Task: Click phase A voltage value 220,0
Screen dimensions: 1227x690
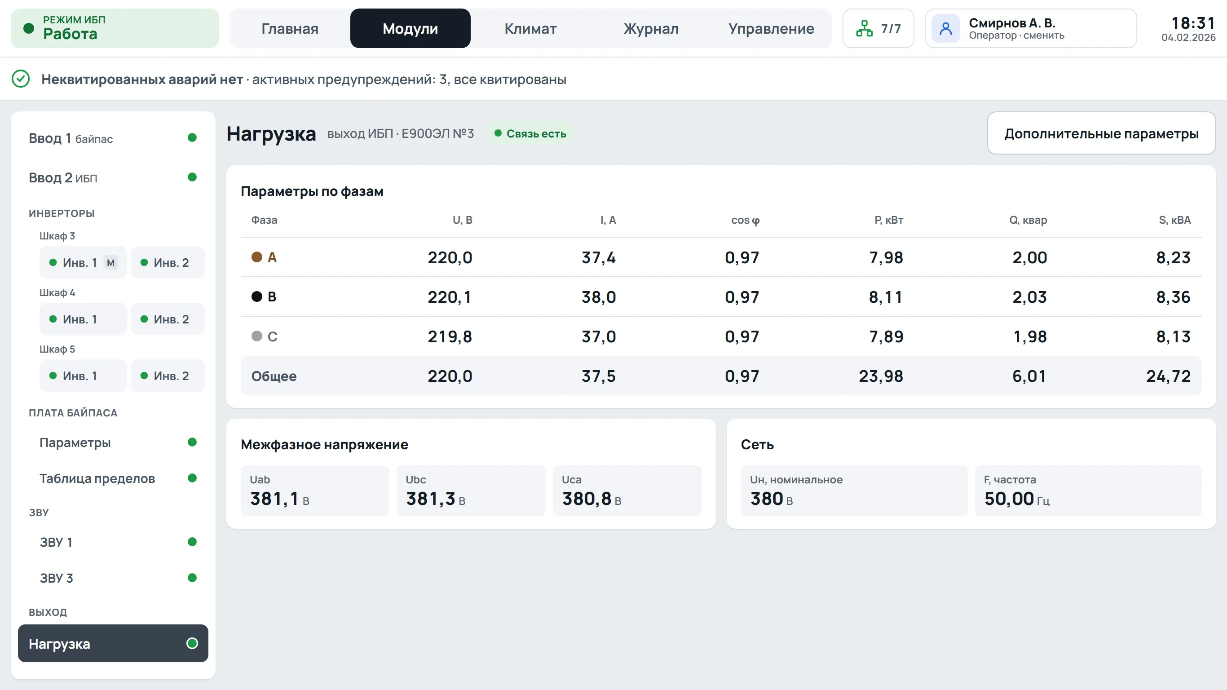Action: coord(450,258)
